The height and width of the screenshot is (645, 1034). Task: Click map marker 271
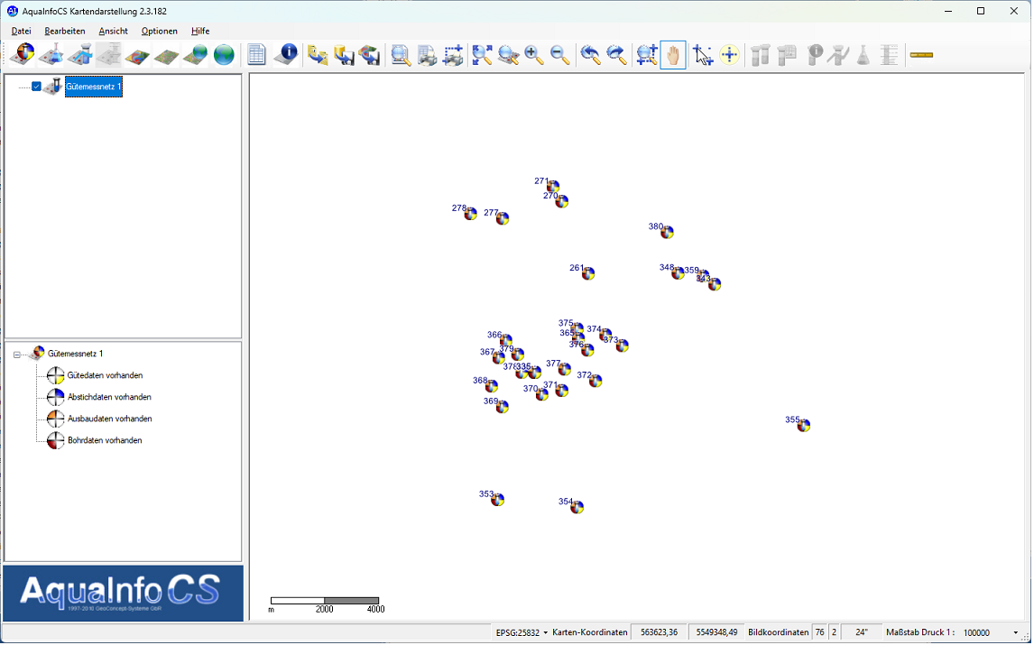pos(553,187)
